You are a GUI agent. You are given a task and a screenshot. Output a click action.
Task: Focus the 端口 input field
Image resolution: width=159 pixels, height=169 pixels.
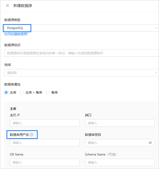(x=120, y=123)
